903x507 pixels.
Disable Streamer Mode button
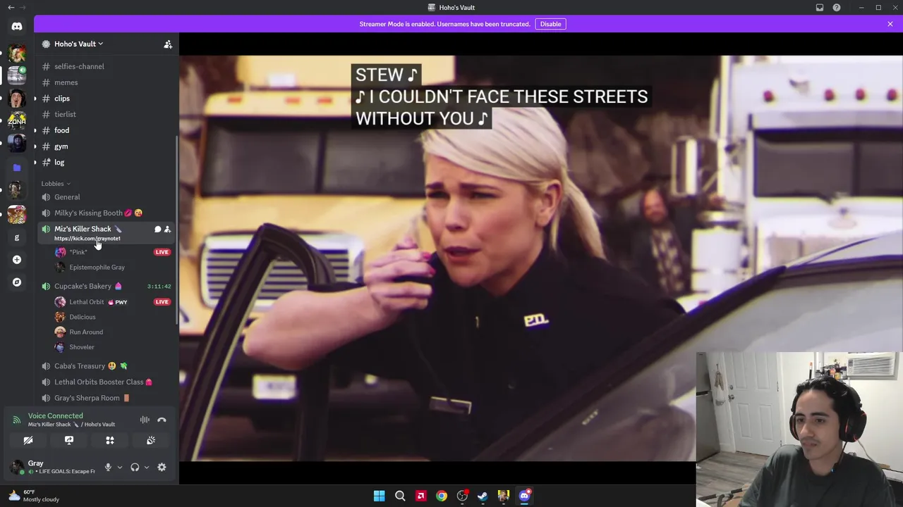click(550, 24)
